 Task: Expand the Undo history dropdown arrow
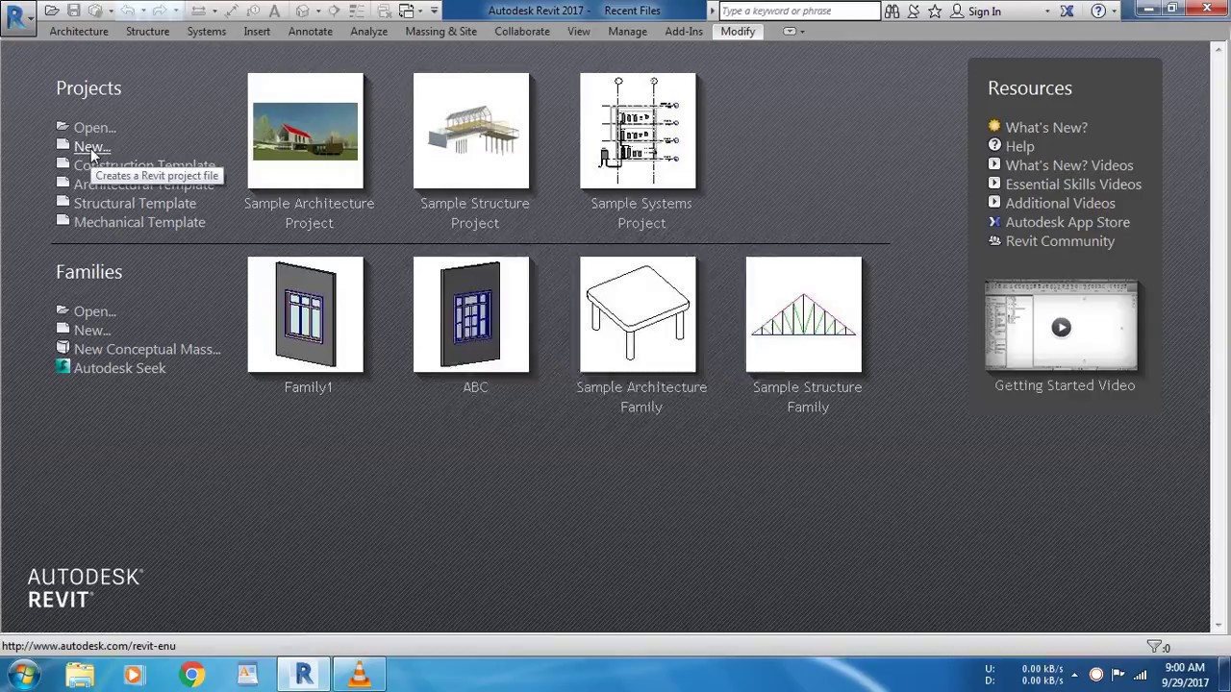click(x=143, y=11)
